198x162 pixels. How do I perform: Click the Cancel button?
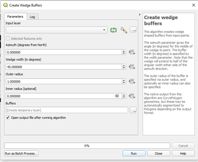183,146
